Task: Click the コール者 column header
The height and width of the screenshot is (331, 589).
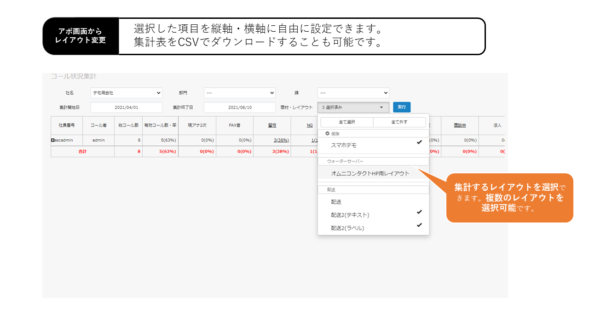Action: (x=98, y=125)
